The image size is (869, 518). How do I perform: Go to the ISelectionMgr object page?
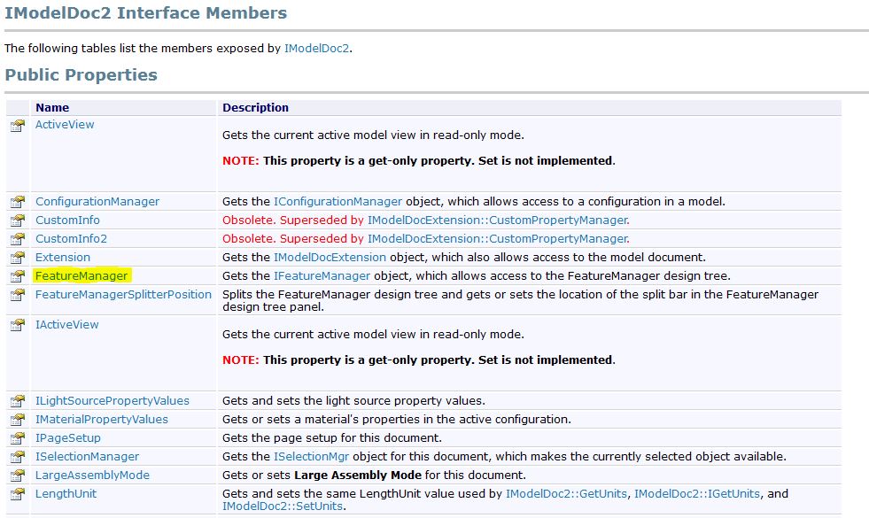(314, 457)
